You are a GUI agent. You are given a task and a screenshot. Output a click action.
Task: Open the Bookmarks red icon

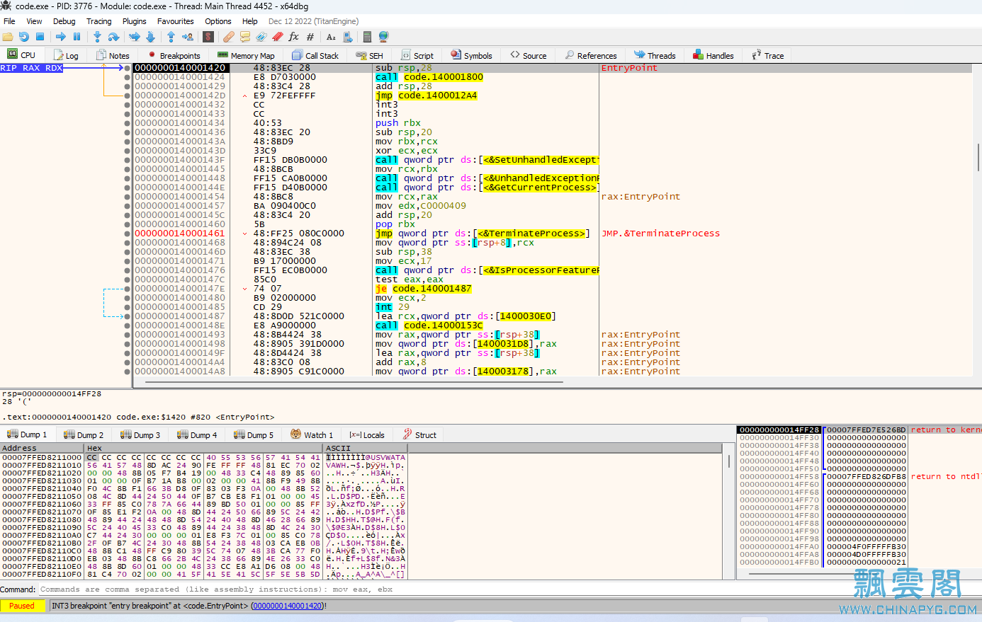pyautogui.click(x=278, y=37)
